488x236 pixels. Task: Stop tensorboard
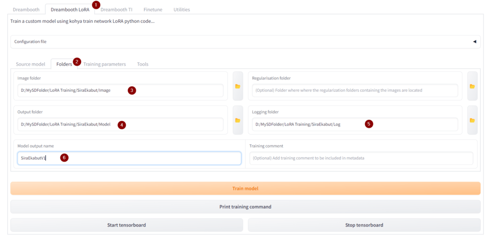pos(364,225)
